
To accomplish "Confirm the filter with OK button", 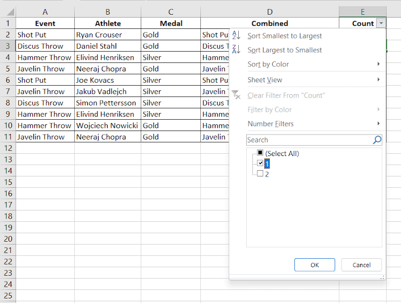I will pos(315,265).
